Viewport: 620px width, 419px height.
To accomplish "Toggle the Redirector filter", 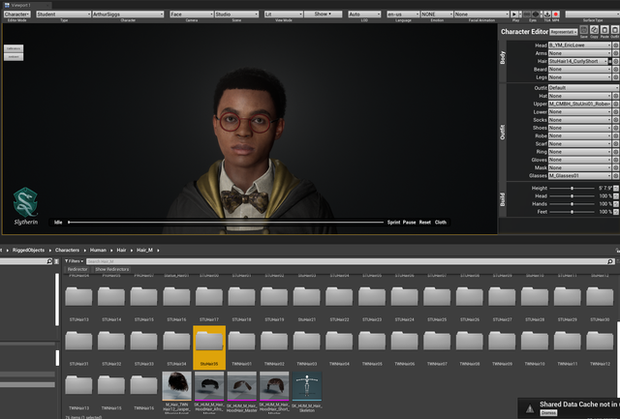I will point(77,269).
